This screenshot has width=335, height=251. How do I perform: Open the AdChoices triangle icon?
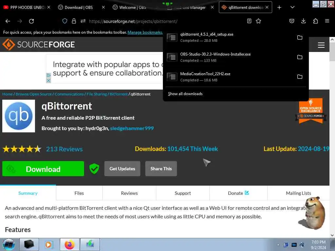(48, 75)
